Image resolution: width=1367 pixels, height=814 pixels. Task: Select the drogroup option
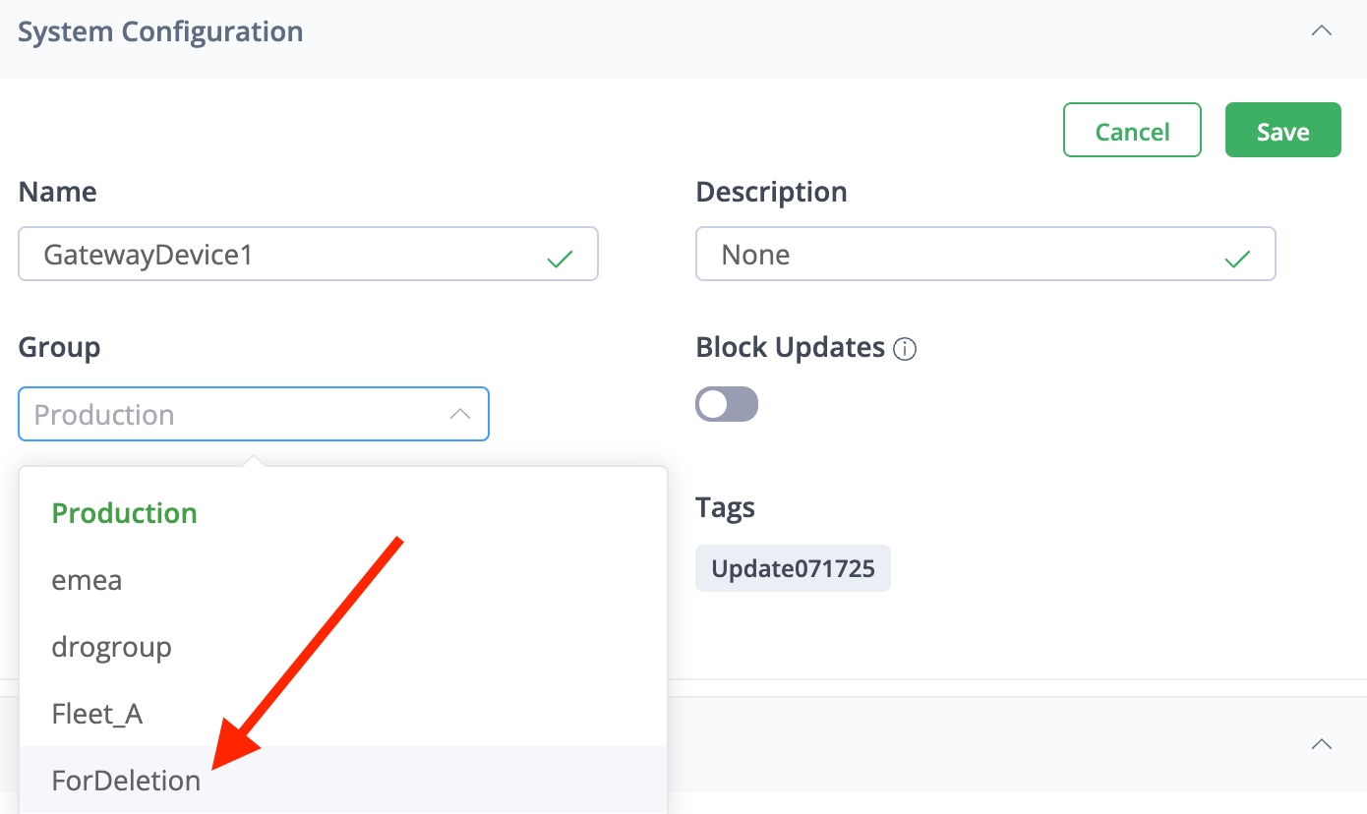(112, 647)
